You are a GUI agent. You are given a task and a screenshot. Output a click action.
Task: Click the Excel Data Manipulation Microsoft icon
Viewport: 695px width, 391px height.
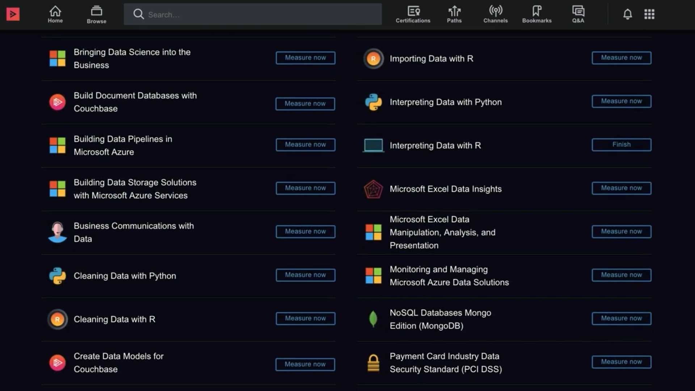click(374, 232)
